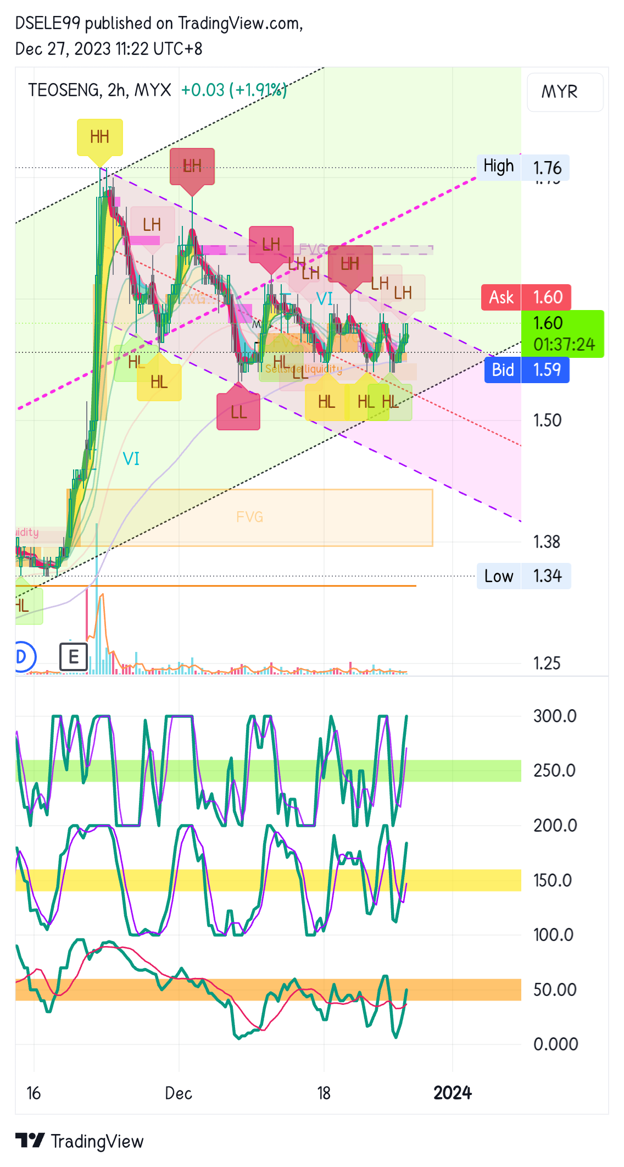Screen dimensions: 624x1167
Task: Select the yellow HH swing label
Action: 99,137
